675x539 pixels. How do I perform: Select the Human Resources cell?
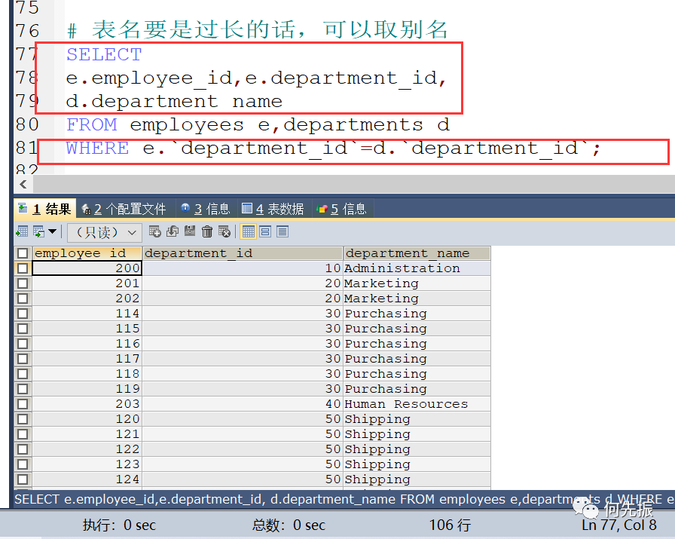tap(417, 404)
